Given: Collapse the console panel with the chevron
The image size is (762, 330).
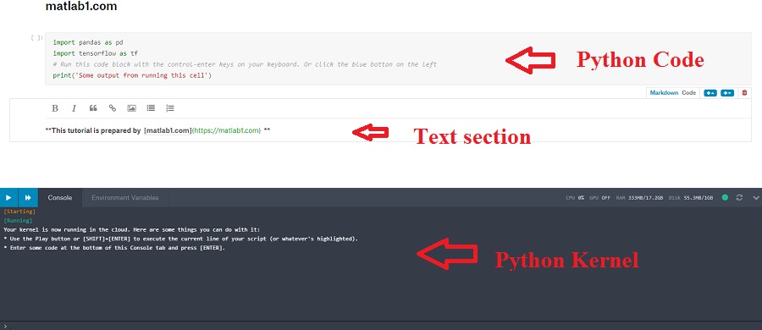Looking at the screenshot, I should (x=756, y=198).
